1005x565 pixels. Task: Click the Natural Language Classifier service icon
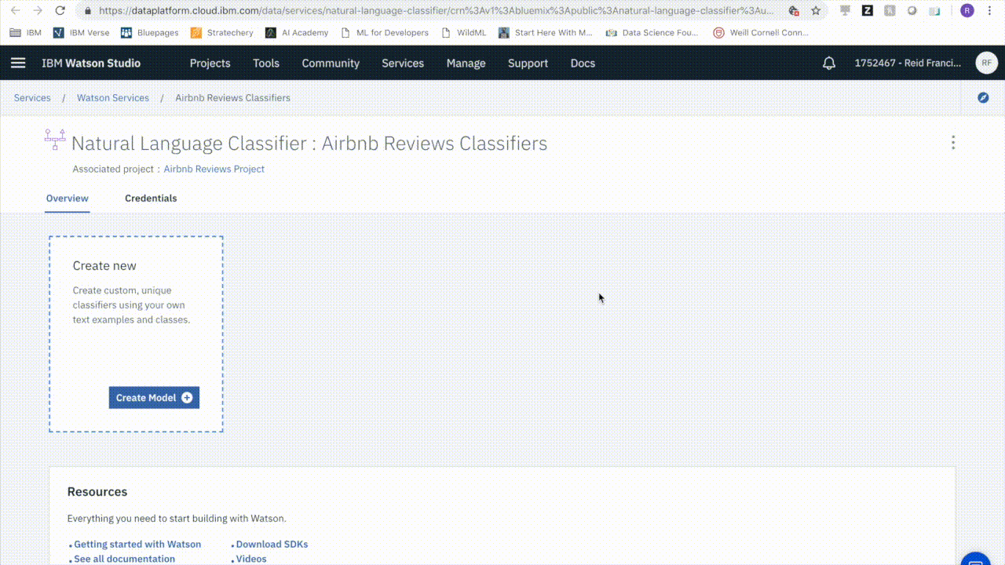point(55,139)
